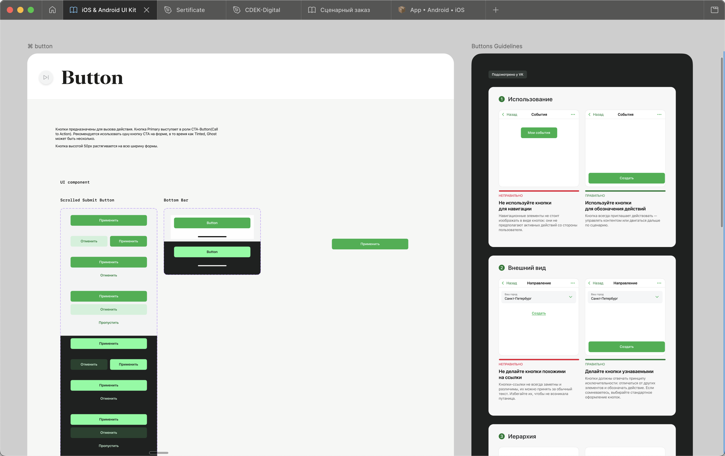Image resolution: width=725 pixels, height=456 pixels.
Task: Close the iOS & Android UI Kit tab
Action: pos(147,10)
